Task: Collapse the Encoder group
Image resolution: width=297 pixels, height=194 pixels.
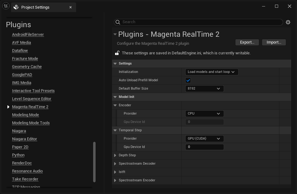Action: coord(115,105)
